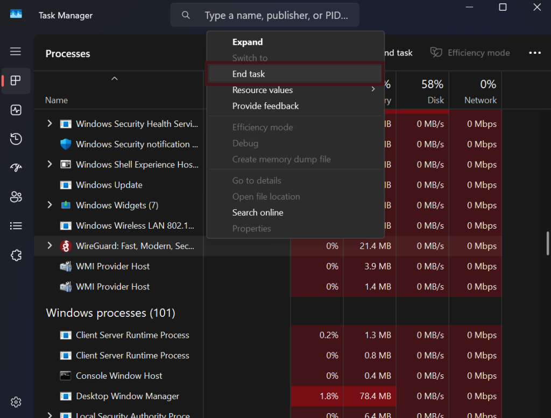Expand Windows Security Health Service group
This screenshot has height=418, width=551.
click(x=50, y=124)
